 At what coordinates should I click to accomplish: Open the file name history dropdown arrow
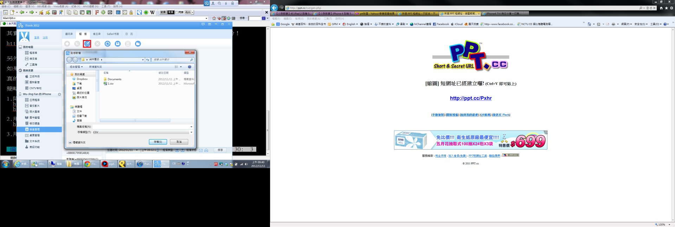[191, 126]
